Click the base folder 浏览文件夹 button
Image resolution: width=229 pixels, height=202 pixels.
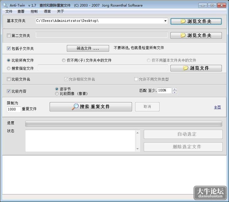(x=196, y=21)
